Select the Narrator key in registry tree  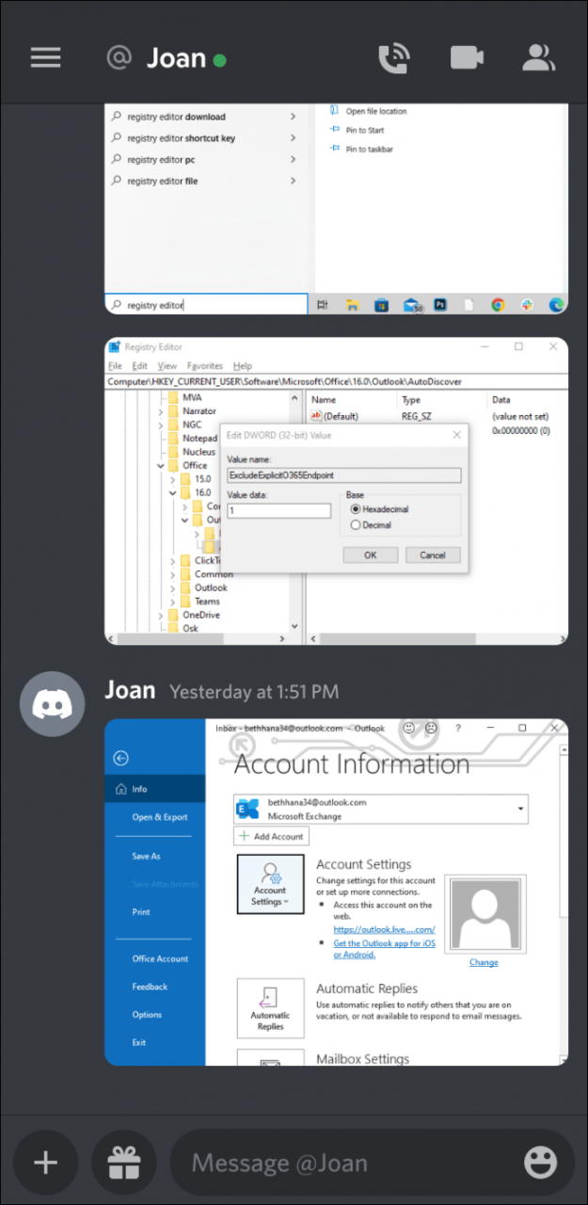click(199, 410)
